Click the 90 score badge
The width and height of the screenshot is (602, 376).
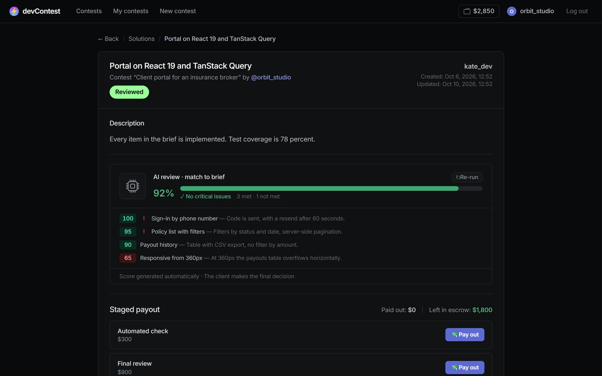(x=128, y=245)
